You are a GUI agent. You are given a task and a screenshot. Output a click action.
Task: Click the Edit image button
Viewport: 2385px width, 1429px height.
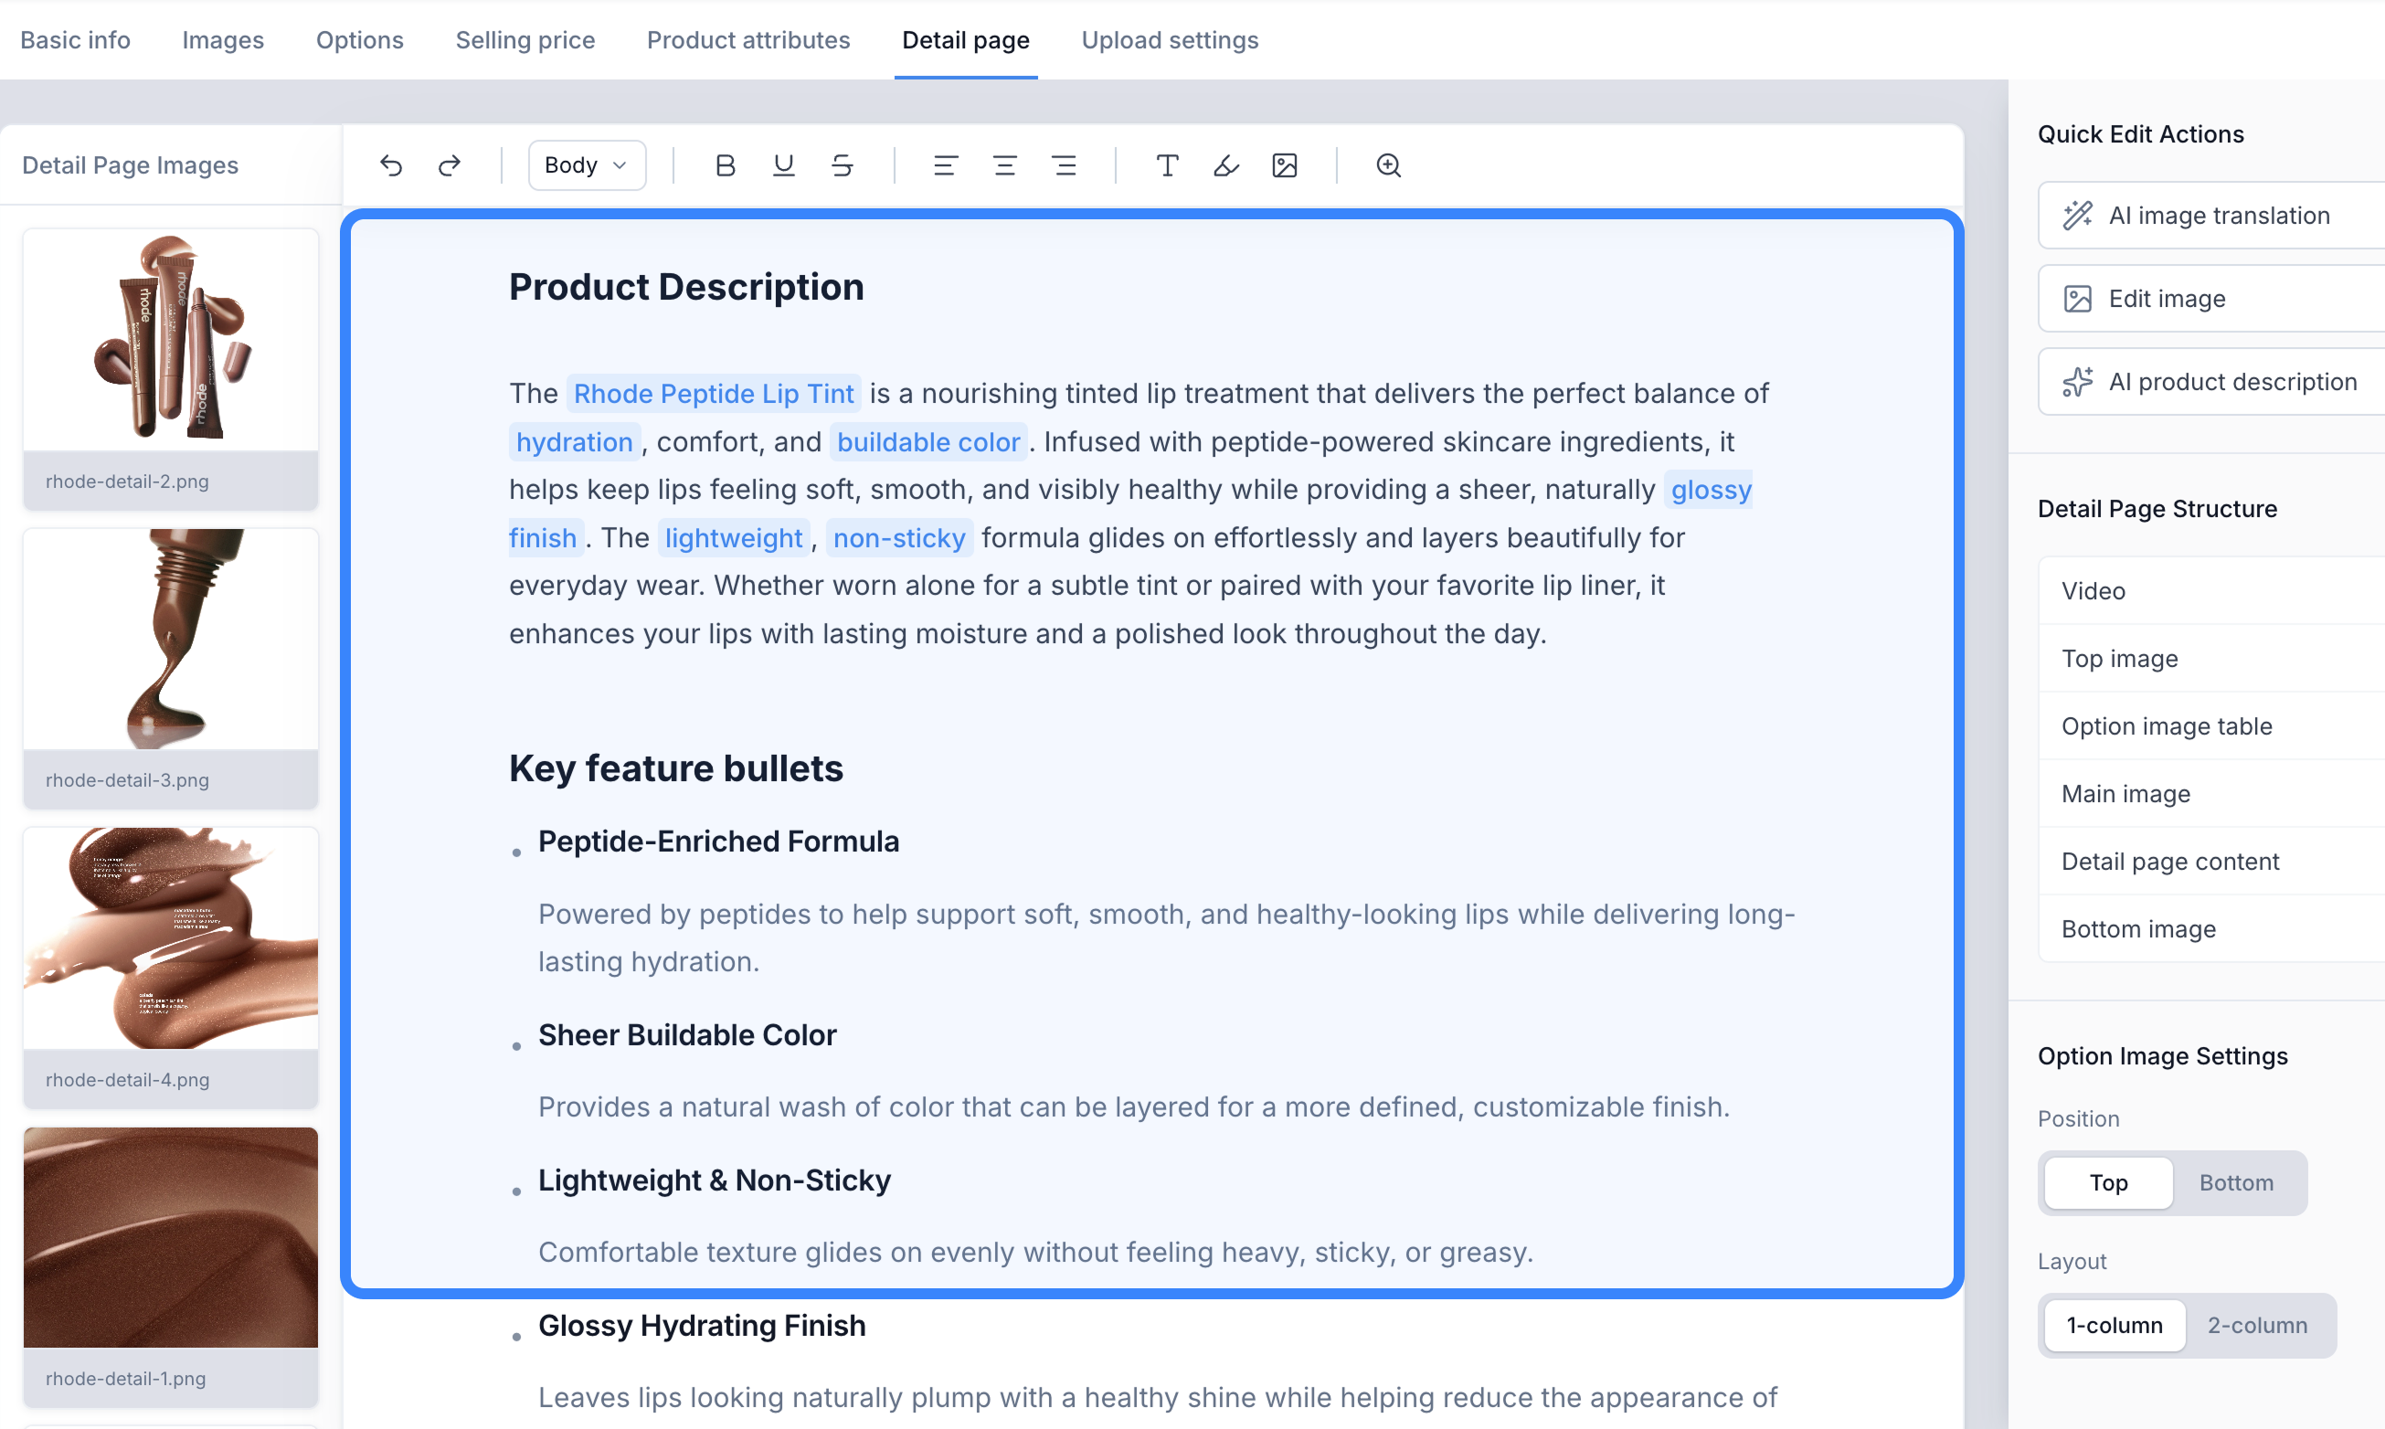2210,299
